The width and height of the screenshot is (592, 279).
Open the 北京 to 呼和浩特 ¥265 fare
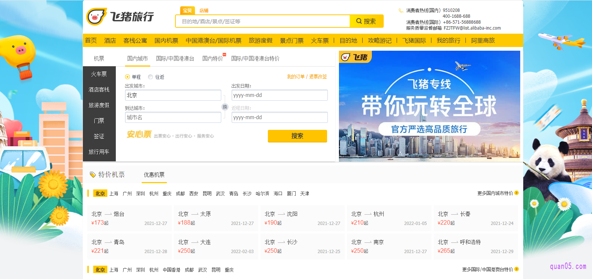(476, 246)
